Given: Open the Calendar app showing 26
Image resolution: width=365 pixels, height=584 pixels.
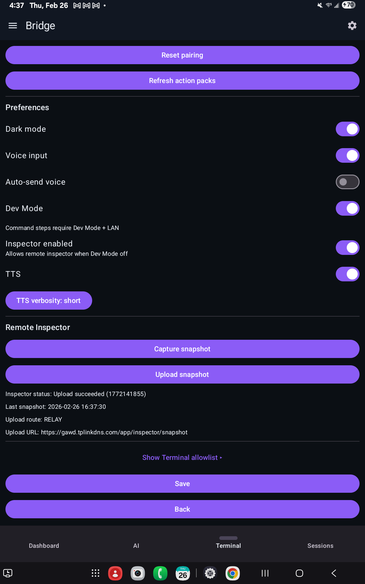Looking at the screenshot, I should coord(183,573).
